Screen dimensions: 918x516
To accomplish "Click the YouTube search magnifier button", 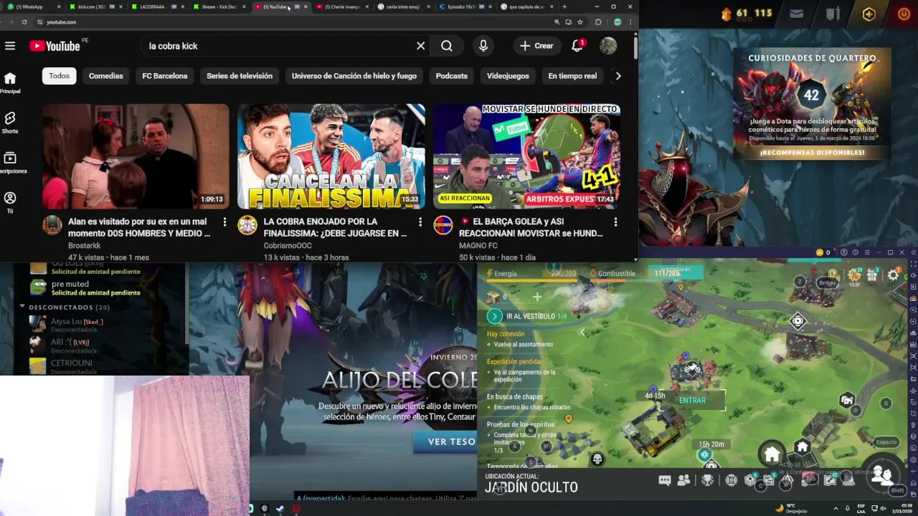I will coord(447,46).
